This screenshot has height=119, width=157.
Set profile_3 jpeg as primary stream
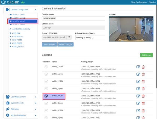46,103
